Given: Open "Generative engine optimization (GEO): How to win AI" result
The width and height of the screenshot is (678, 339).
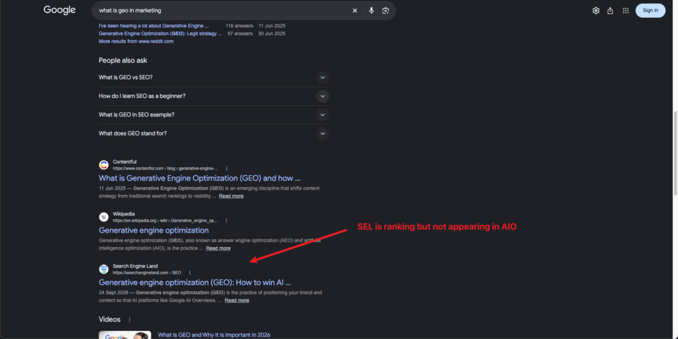Looking at the screenshot, I should coord(195,283).
